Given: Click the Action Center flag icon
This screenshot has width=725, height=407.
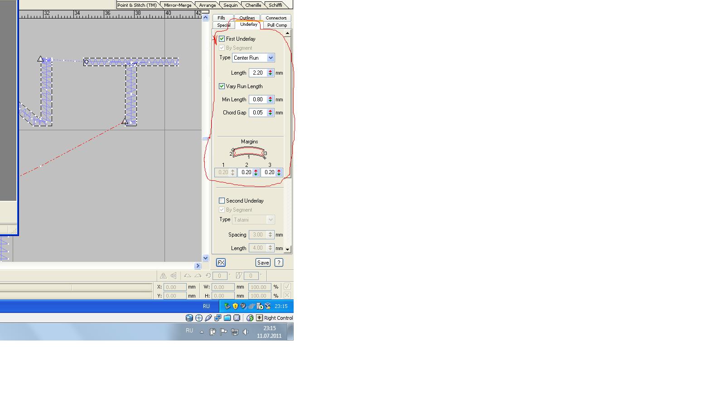Looking at the screenshot, I should point(223,332).
